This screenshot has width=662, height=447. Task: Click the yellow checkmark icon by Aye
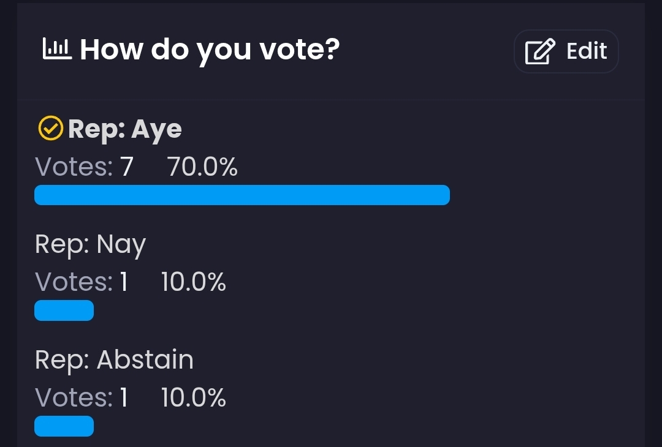[50, 129]
